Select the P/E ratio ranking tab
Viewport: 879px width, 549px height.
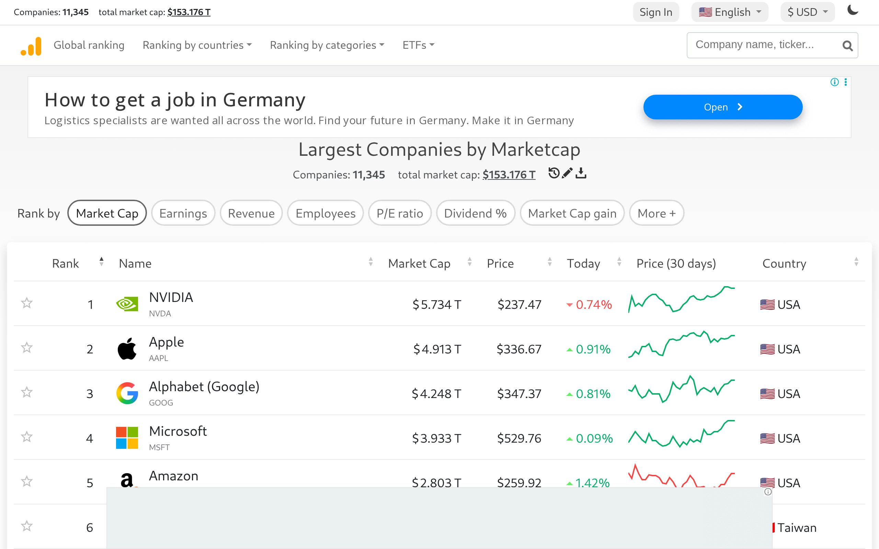[x=400, y=213]
